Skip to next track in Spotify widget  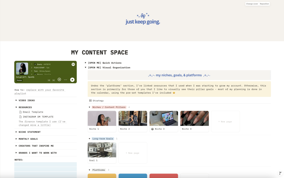(x=54, y=80)
